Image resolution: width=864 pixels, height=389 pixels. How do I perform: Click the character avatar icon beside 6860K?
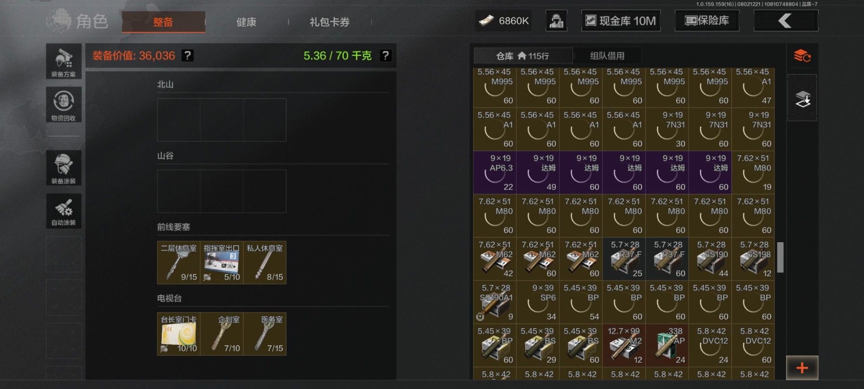point(556,21)
